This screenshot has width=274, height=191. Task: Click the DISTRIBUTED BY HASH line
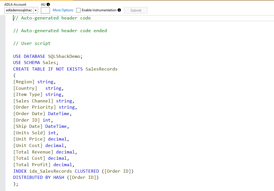(x=56, y=177)
